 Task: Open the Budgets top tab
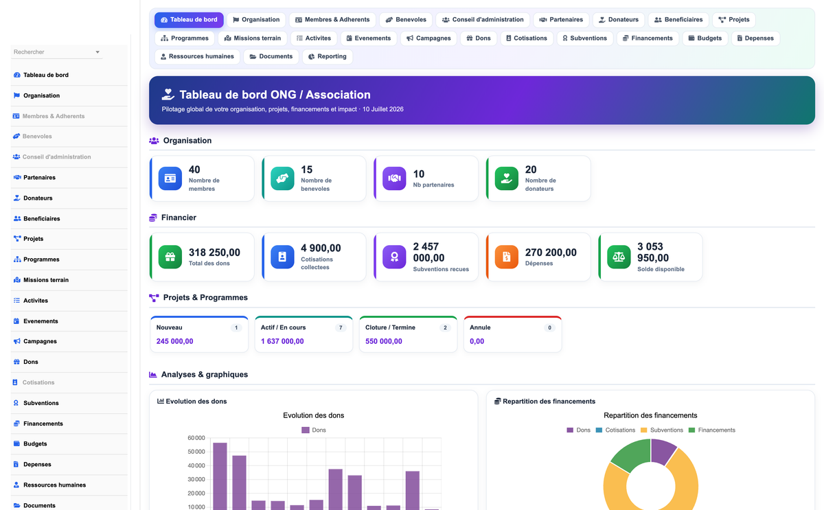coord(705,38)
